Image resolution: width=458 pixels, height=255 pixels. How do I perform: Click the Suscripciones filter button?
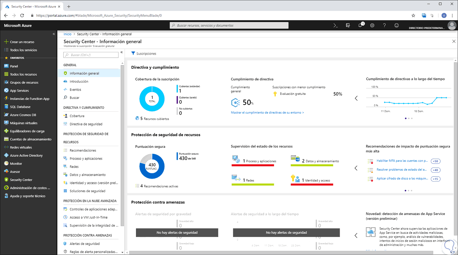point(144,54)
